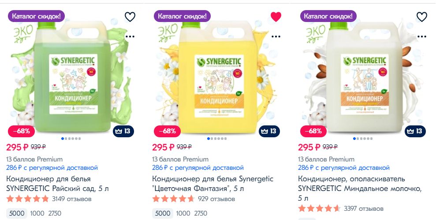Image resolution: width=436 pixels, height=220 pixels.
Task: Open Кондиционер для белья Райский сад title
Action: pos(57,183)
